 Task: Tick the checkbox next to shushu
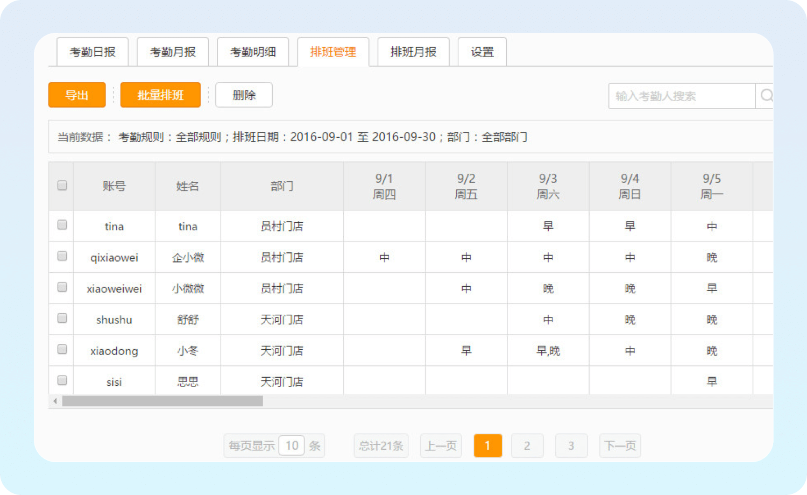62,319
